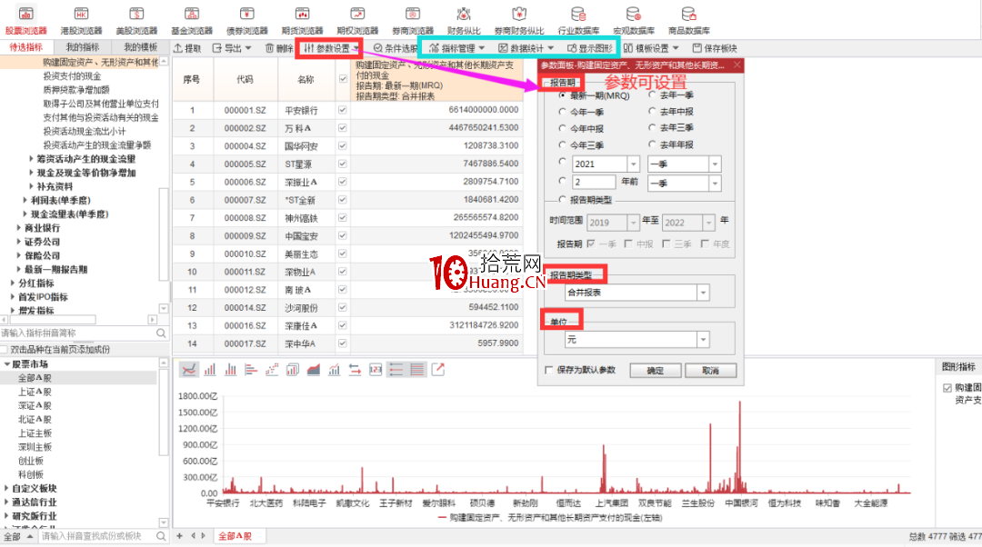Check 保存为默认参数 checkbox

549,370
